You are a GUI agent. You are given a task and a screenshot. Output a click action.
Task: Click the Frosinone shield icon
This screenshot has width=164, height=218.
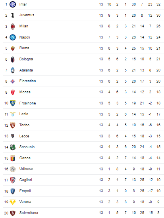pos(13,103)
